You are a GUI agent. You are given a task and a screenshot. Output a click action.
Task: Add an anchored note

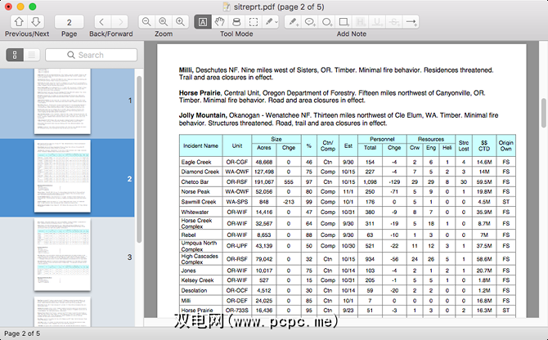[x=312, y=21]
